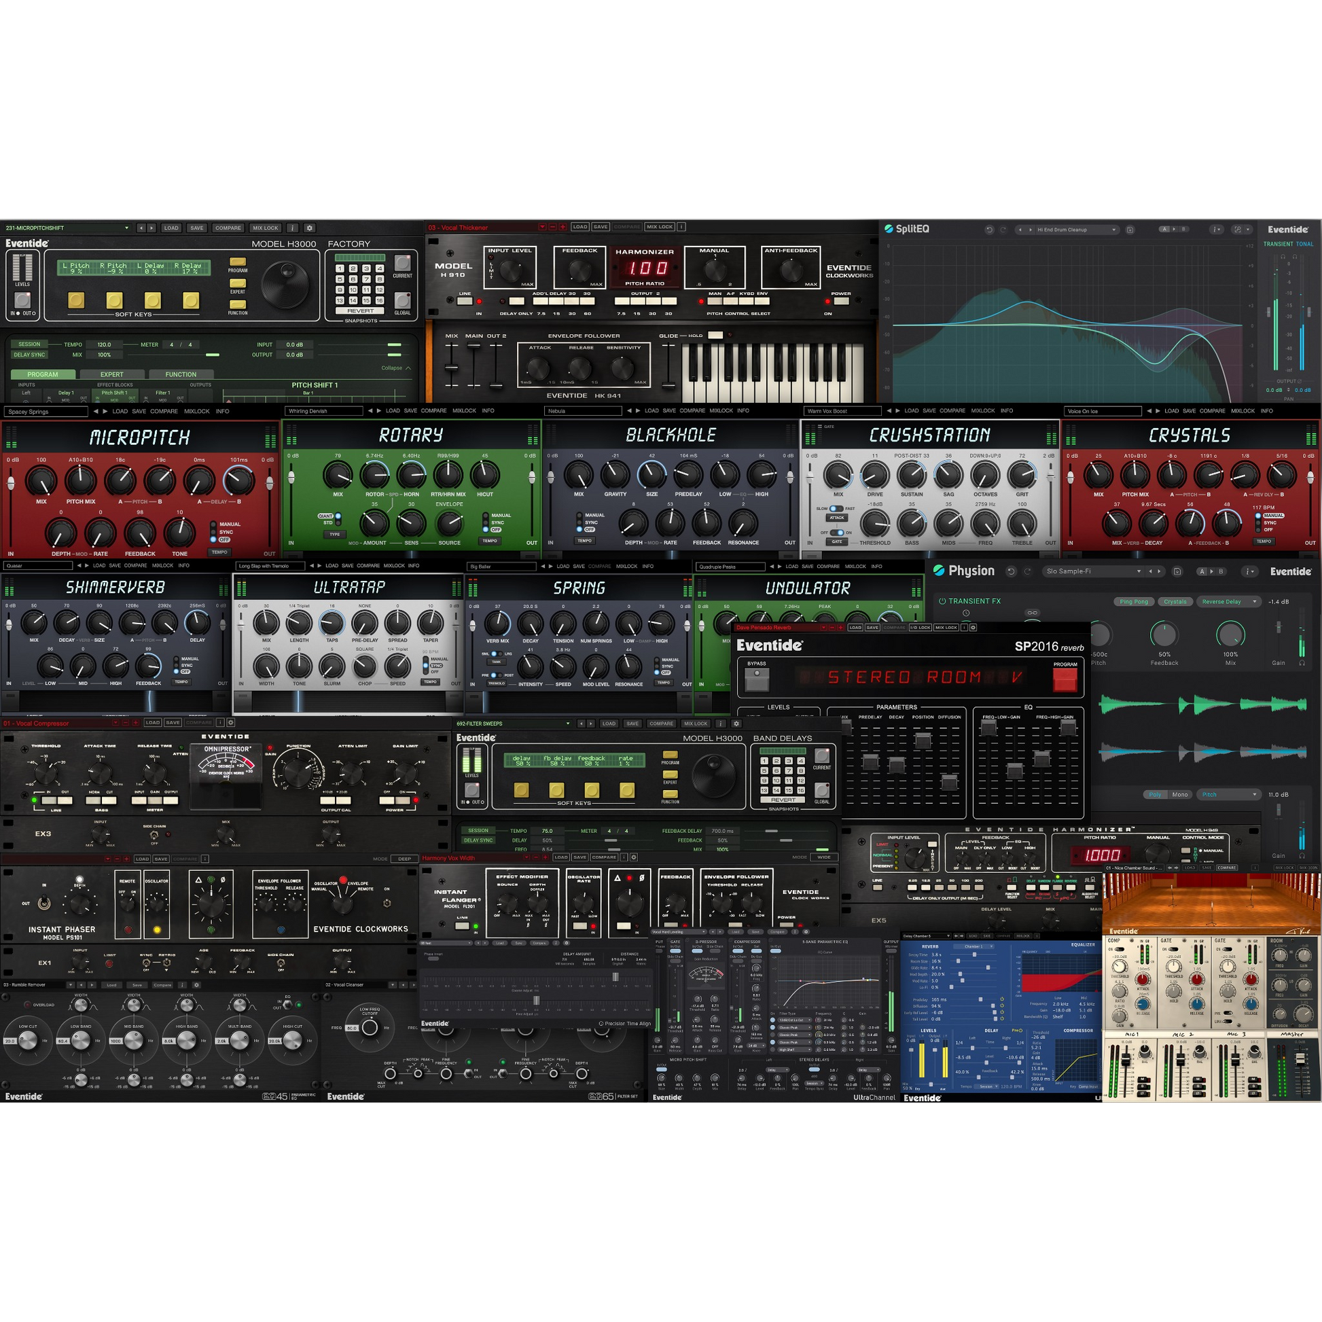Switch to the PROGRAM tab in H3000 Factory

[42, 374]
